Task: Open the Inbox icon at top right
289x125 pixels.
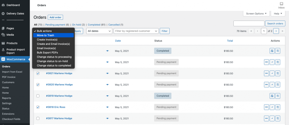Action: (281, 4)
